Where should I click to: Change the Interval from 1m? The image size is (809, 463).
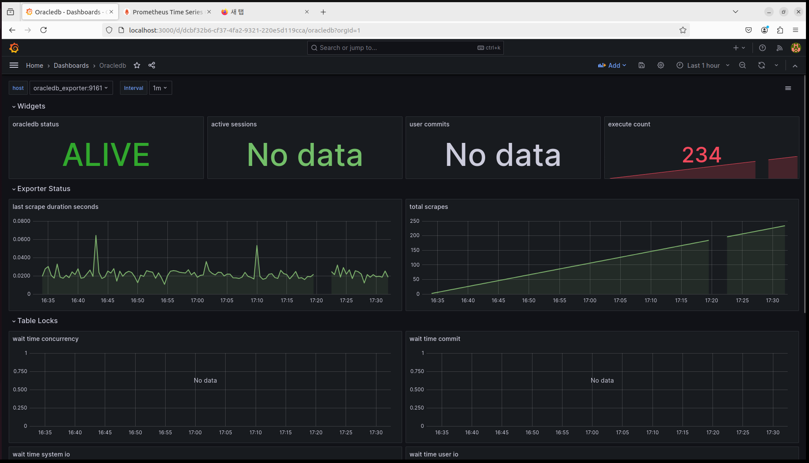160,88
